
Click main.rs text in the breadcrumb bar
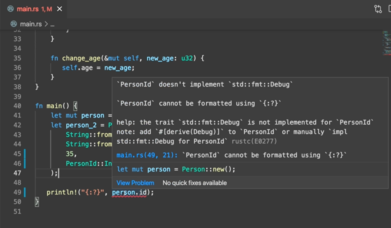[31, 24]
